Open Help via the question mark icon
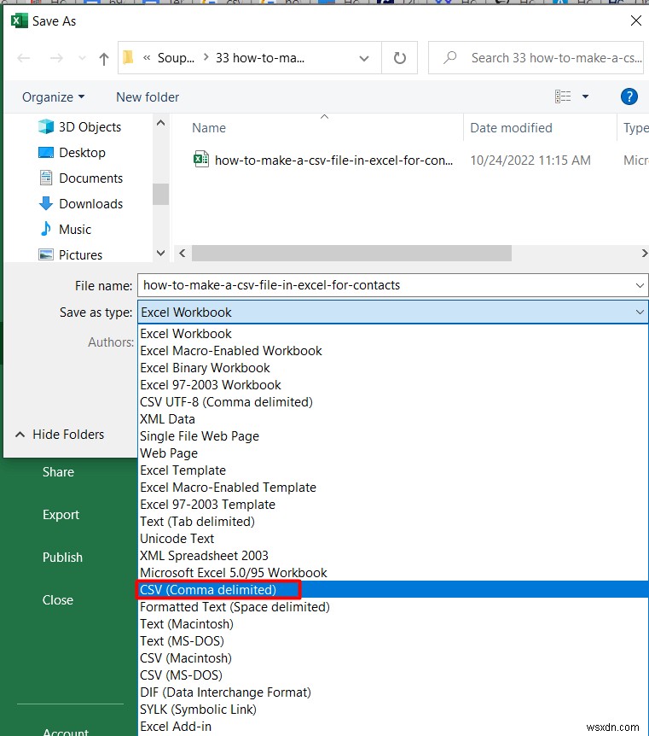This screenshot has height=736, width=649. click(x=629, y=96)
